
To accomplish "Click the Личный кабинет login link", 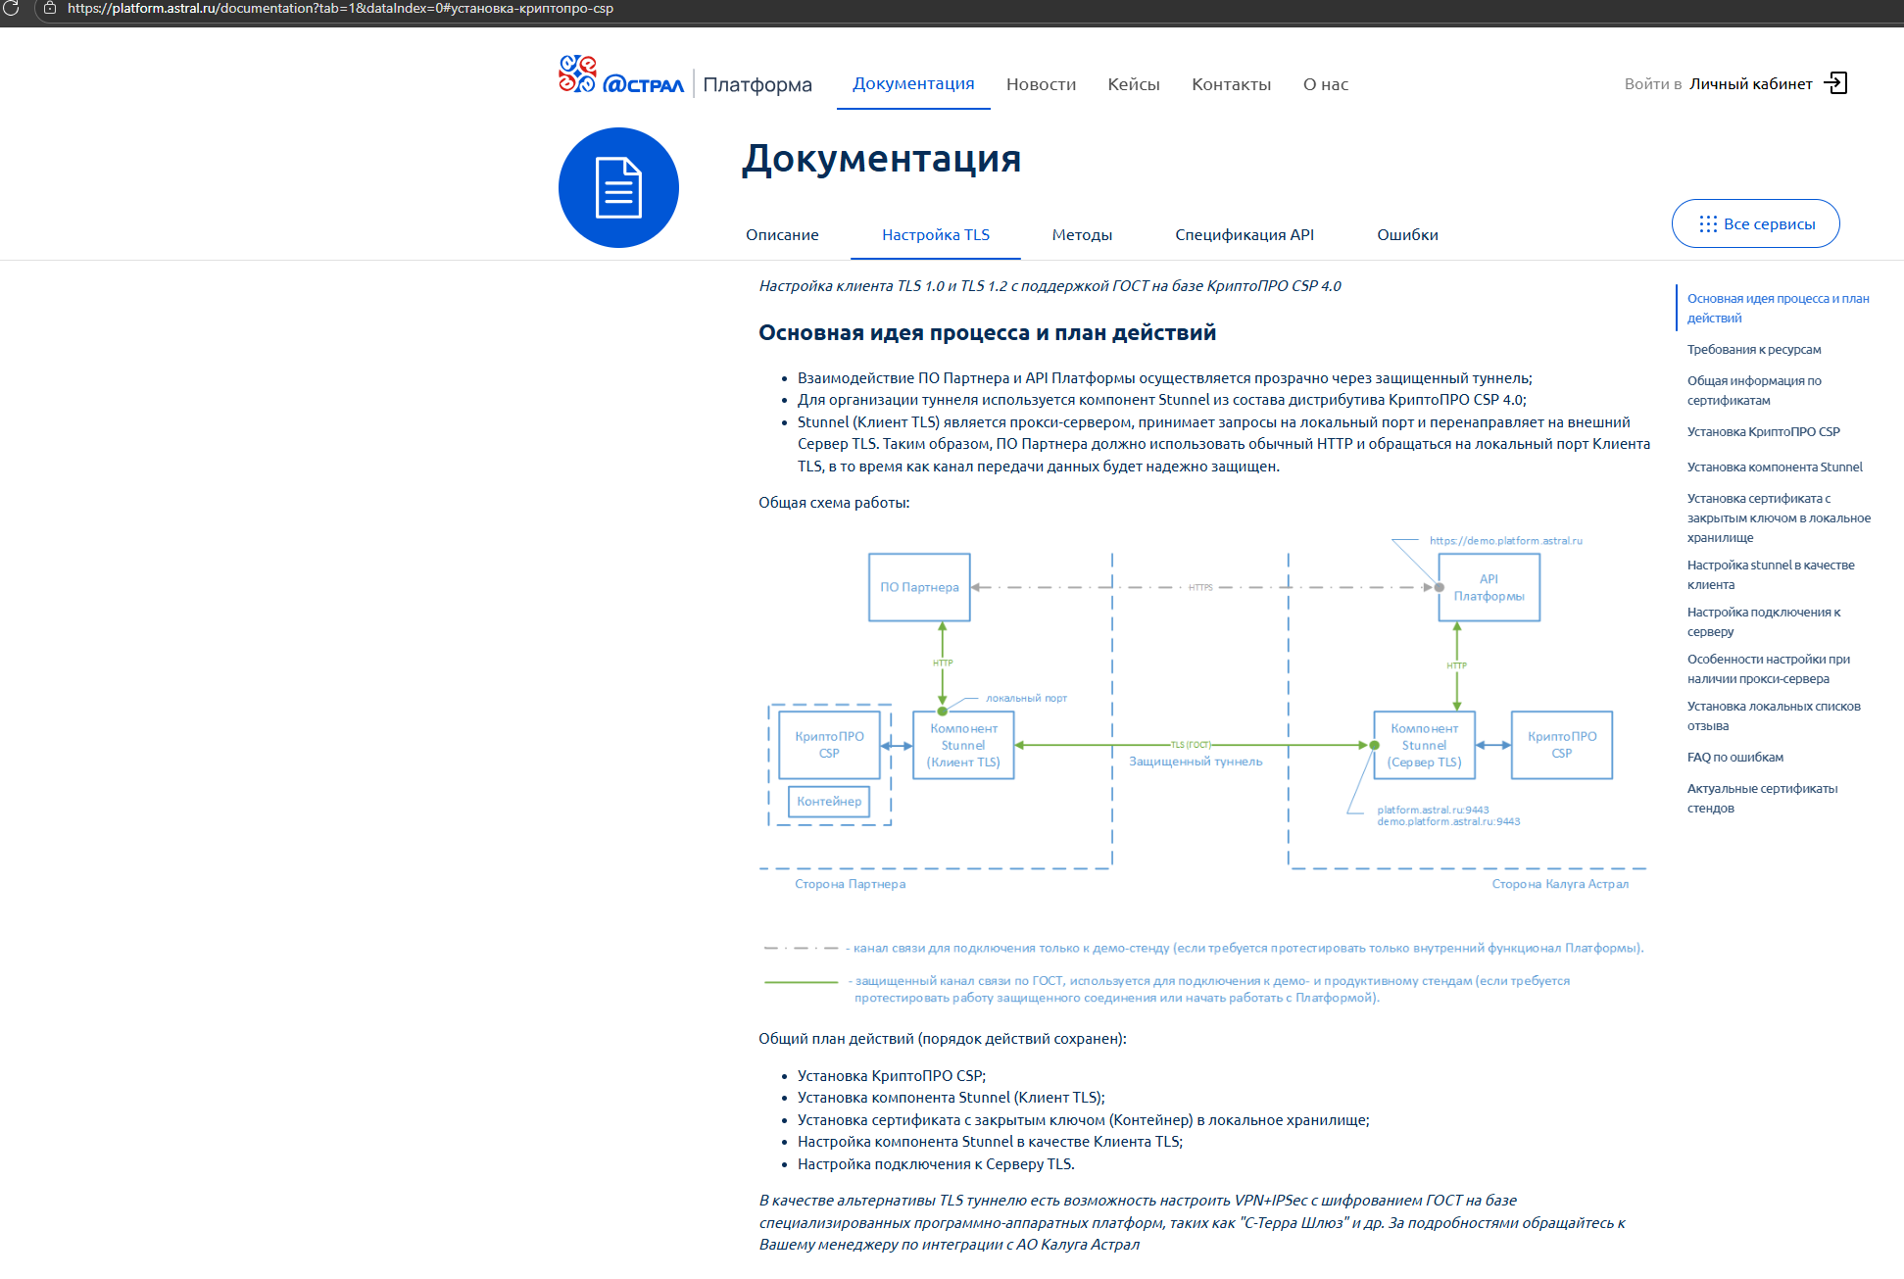I will point(1750,84).
